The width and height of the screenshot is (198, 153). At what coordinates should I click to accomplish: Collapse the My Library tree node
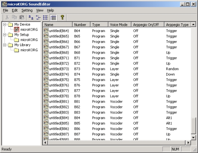point(5,45)
